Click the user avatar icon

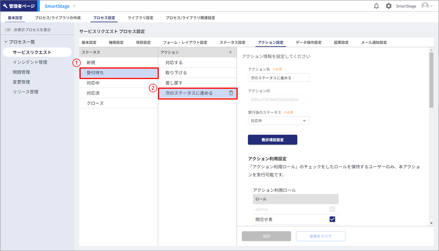[425, 6]
